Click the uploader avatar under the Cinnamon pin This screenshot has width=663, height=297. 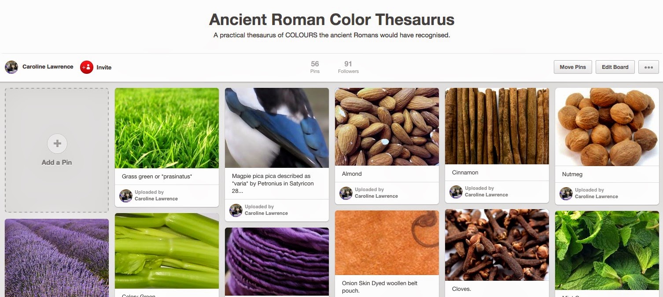pyautogui.click(x=456, y=192)
